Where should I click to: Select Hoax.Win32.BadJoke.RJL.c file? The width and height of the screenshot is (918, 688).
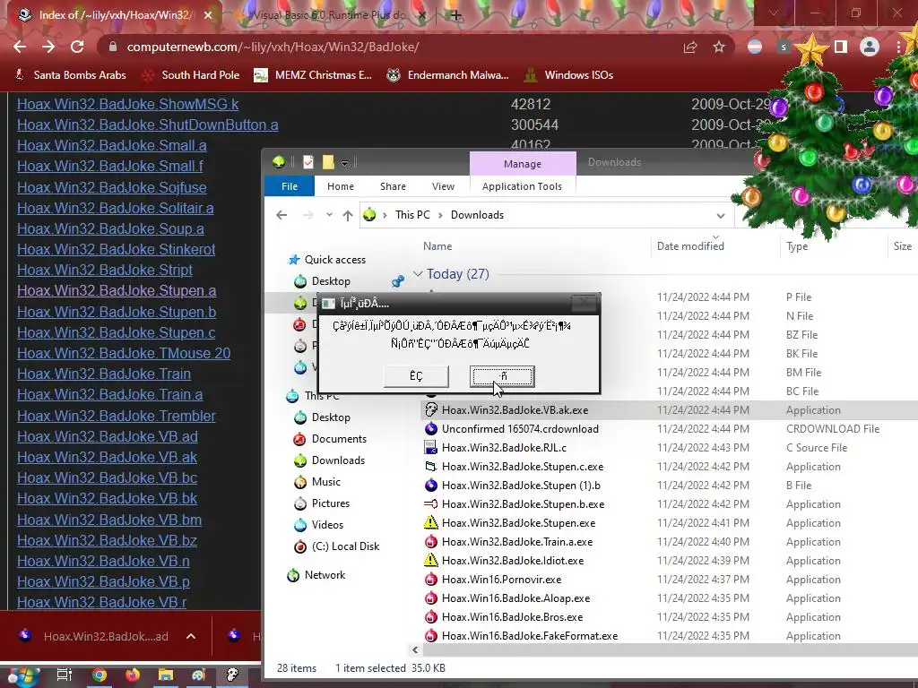[504, 448]
